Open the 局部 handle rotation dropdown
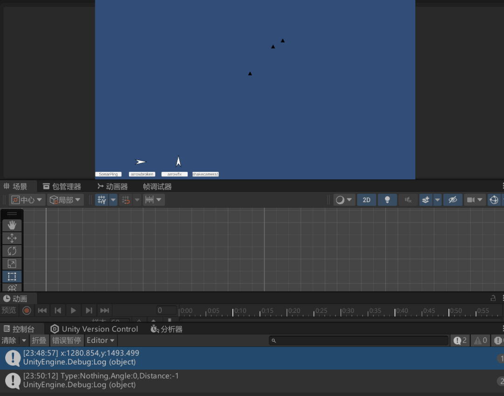 (65, 200)
